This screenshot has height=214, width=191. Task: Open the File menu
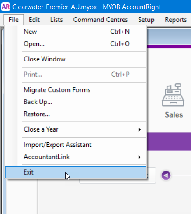14,20
